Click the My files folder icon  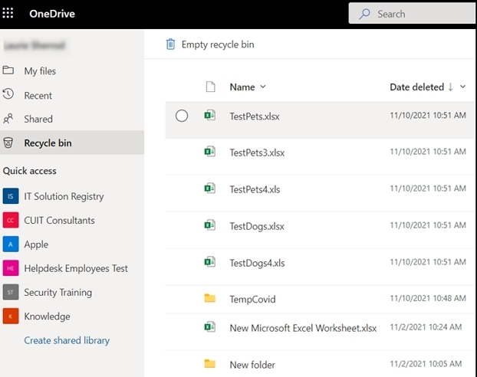[x=8, y=70]
